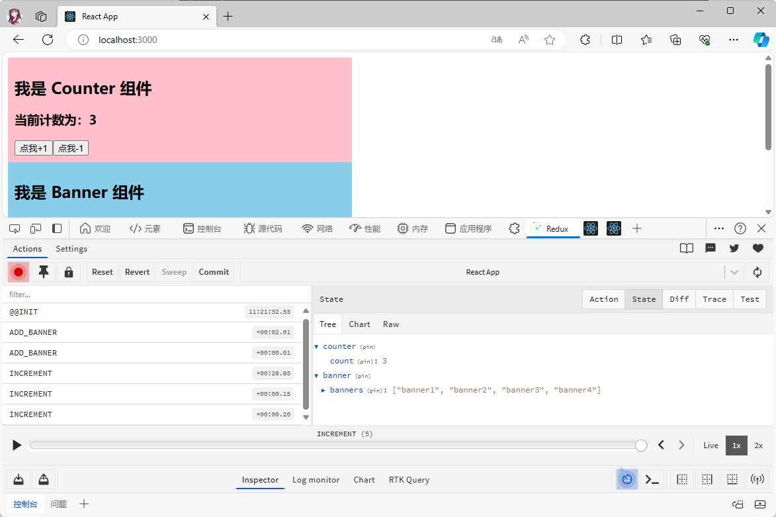Click the Commit button
Image resolution: width=776 pixels, height=517 pixels.
214,272
